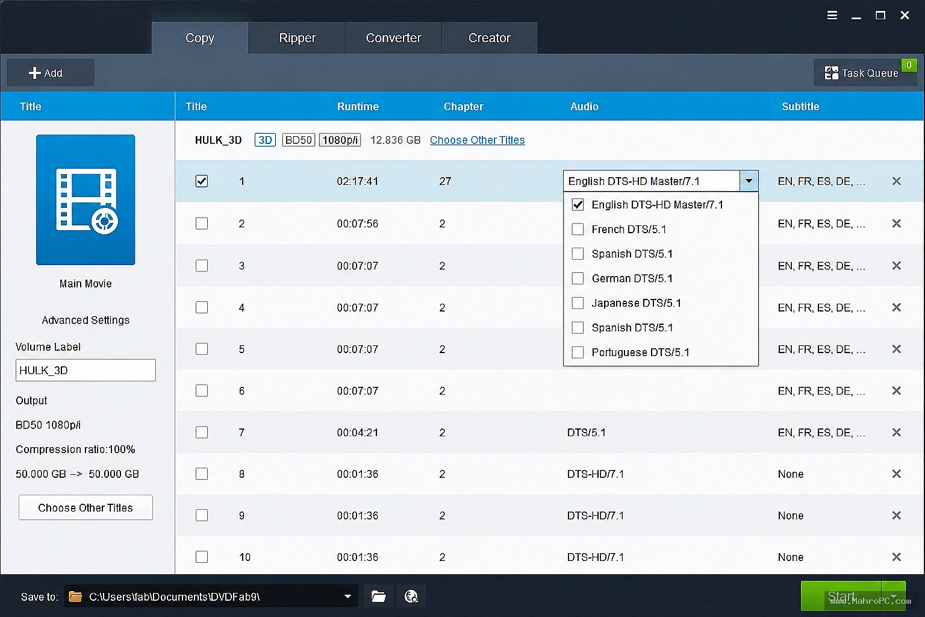This screenshot has width=925, height=617.
Task: Enable Spanish DTS/5.1 below German option
Action: coord(578,328)
